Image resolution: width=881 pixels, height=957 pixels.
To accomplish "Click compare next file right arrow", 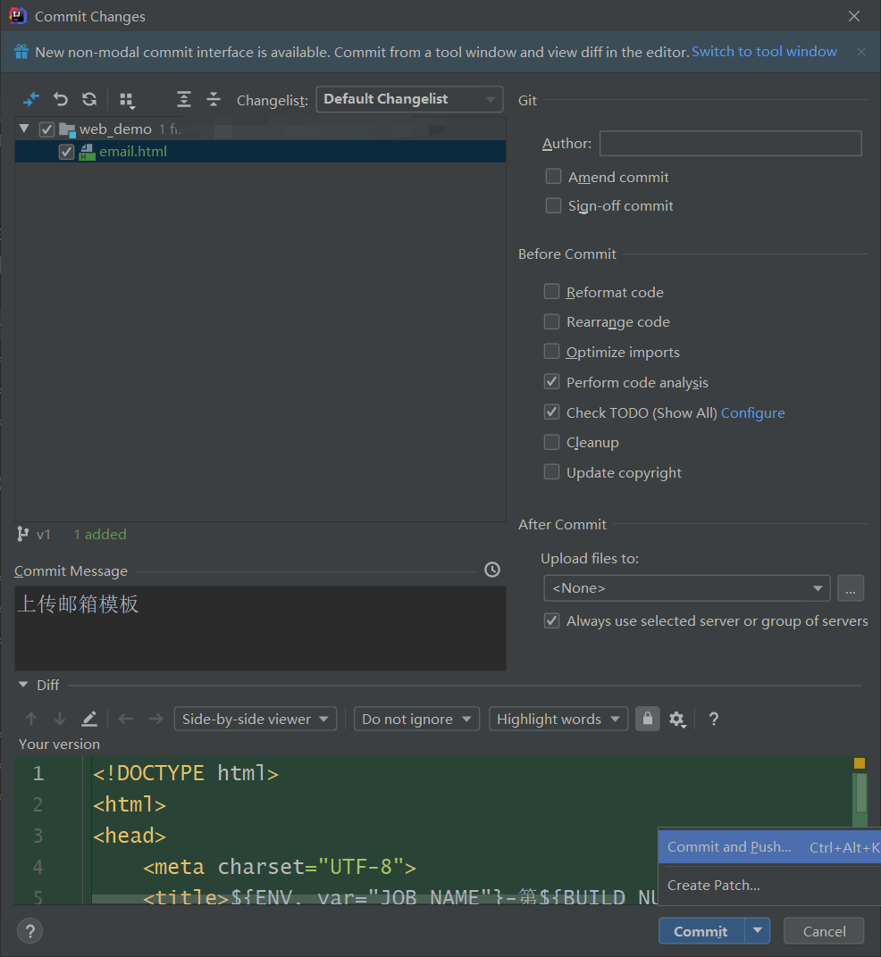I will pos(155,719).
